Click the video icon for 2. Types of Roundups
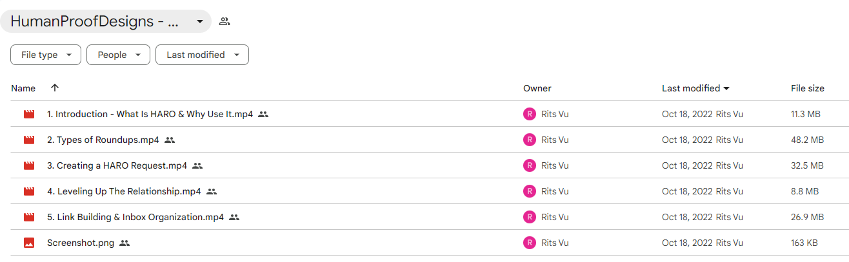The width and height of the screenshot is (849, 262). 28,140
